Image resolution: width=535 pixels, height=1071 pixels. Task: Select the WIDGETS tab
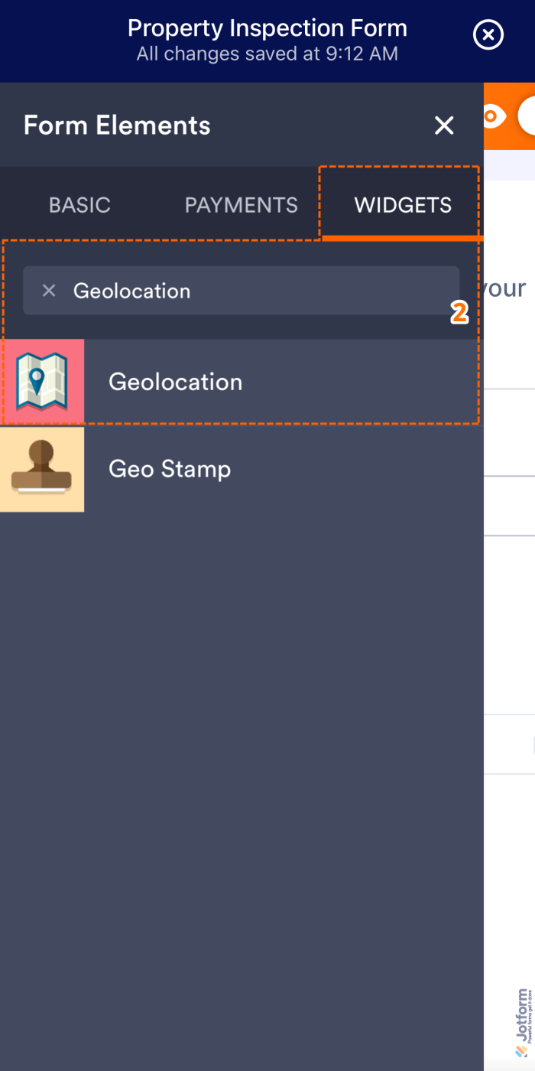(403, 204)
